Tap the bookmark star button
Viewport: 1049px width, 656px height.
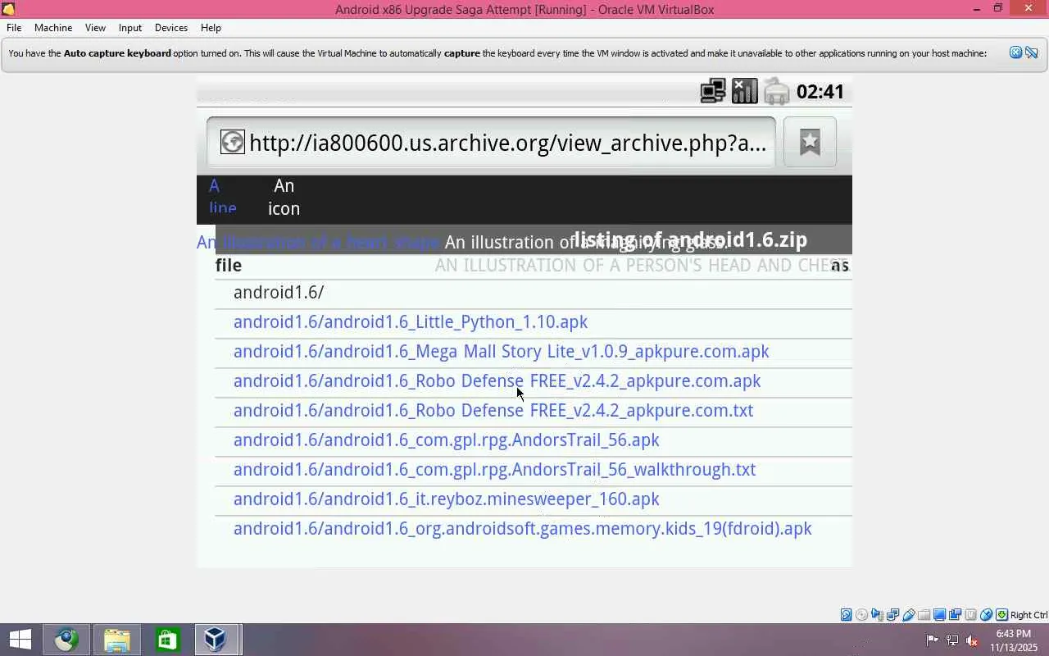pos(810,142)
